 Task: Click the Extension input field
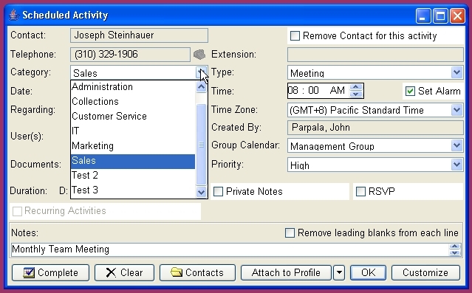click(375, 55)
